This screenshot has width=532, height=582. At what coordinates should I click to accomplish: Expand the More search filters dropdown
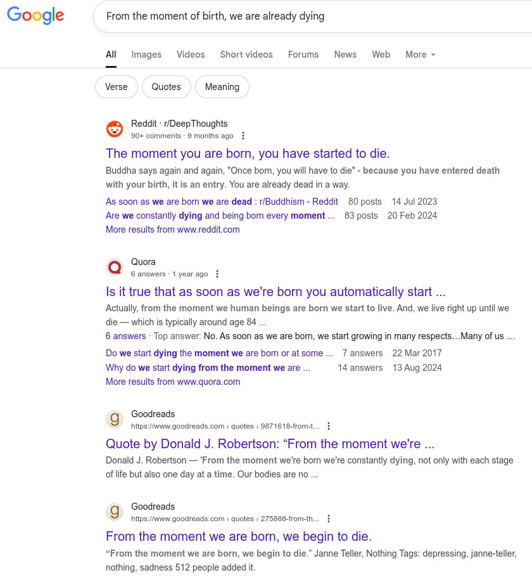pyautogui.click(x=420, y=55)
